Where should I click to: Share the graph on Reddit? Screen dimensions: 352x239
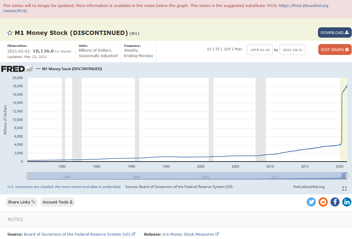coord(323,202)
